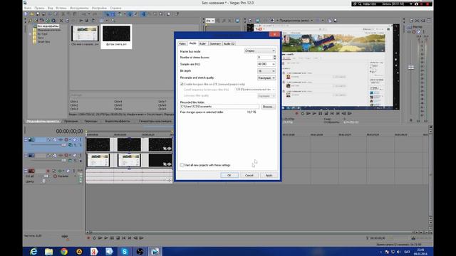Click the What's This help icon
The height and width of the screenshot is (256, 456).
coord(177,14)
